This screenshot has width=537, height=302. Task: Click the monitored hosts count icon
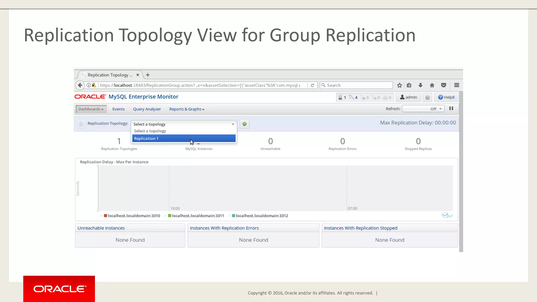(x=342, y=98)
